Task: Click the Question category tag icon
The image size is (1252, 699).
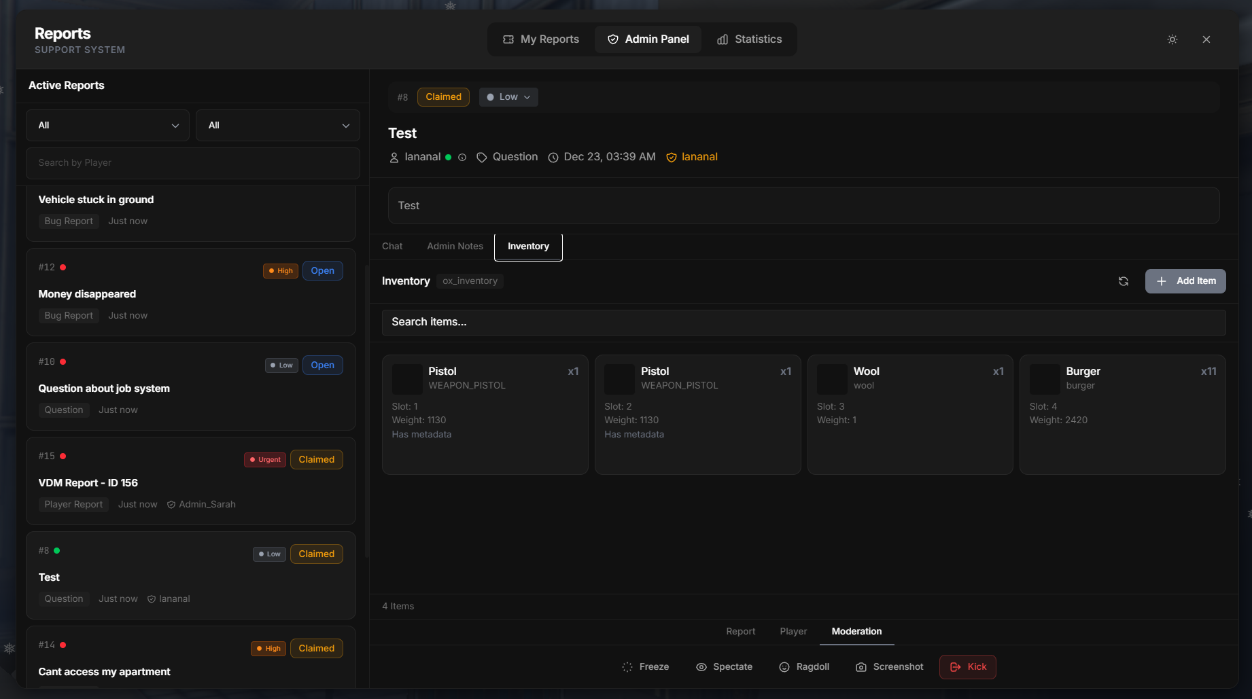Action: (x=481, y=157)
